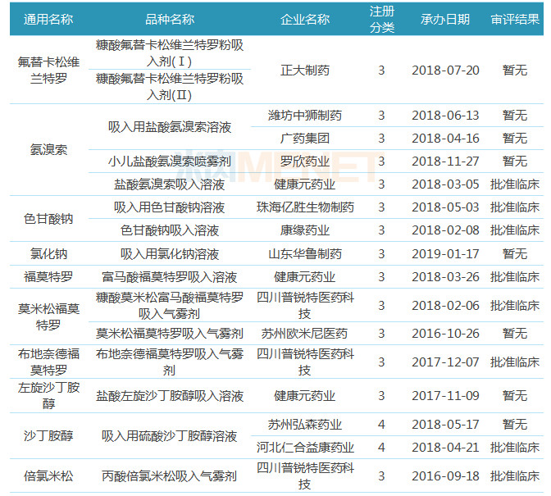Click the date 2017-12-07
The height and width of the screenshot is (496, 551).
tap(445, 362)
